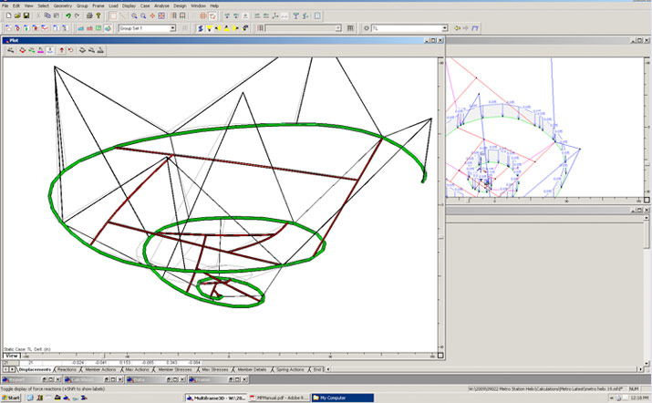Click the Zoom in magnifier icon
Screen dimensions: 652x403
coord(135,15)
